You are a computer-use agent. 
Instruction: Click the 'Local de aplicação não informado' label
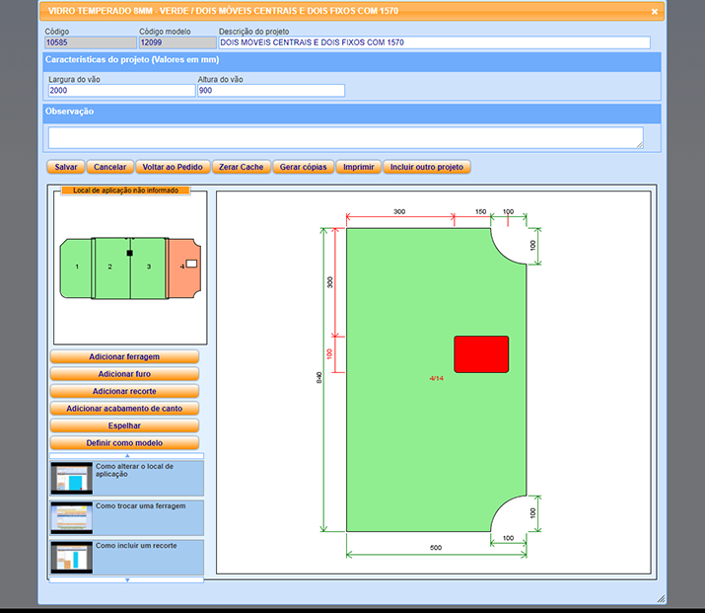point(124,191)
